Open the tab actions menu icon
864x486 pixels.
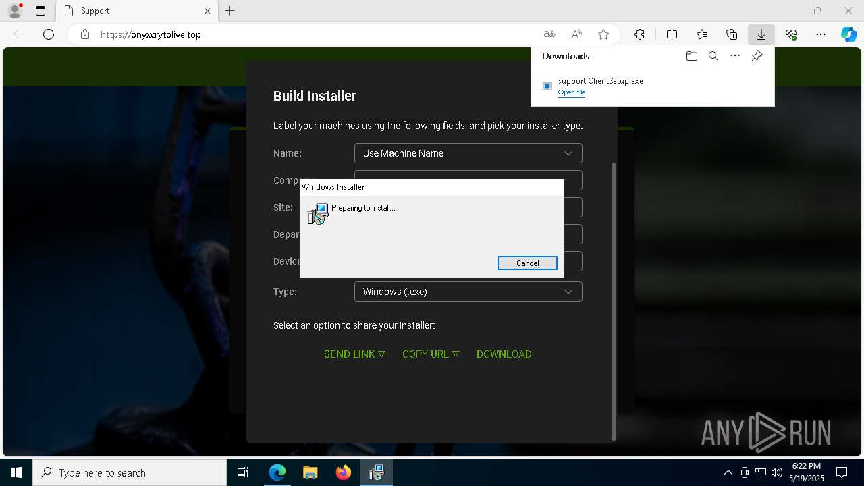40,11
